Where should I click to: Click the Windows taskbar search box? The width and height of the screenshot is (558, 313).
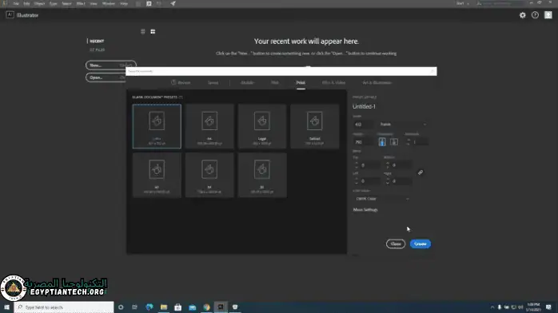pos(64,307)
